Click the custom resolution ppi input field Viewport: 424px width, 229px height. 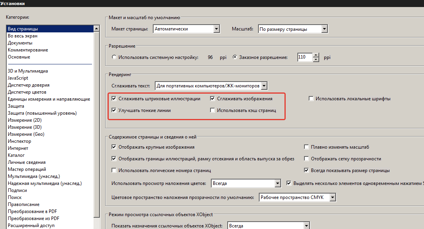[305, 57]
